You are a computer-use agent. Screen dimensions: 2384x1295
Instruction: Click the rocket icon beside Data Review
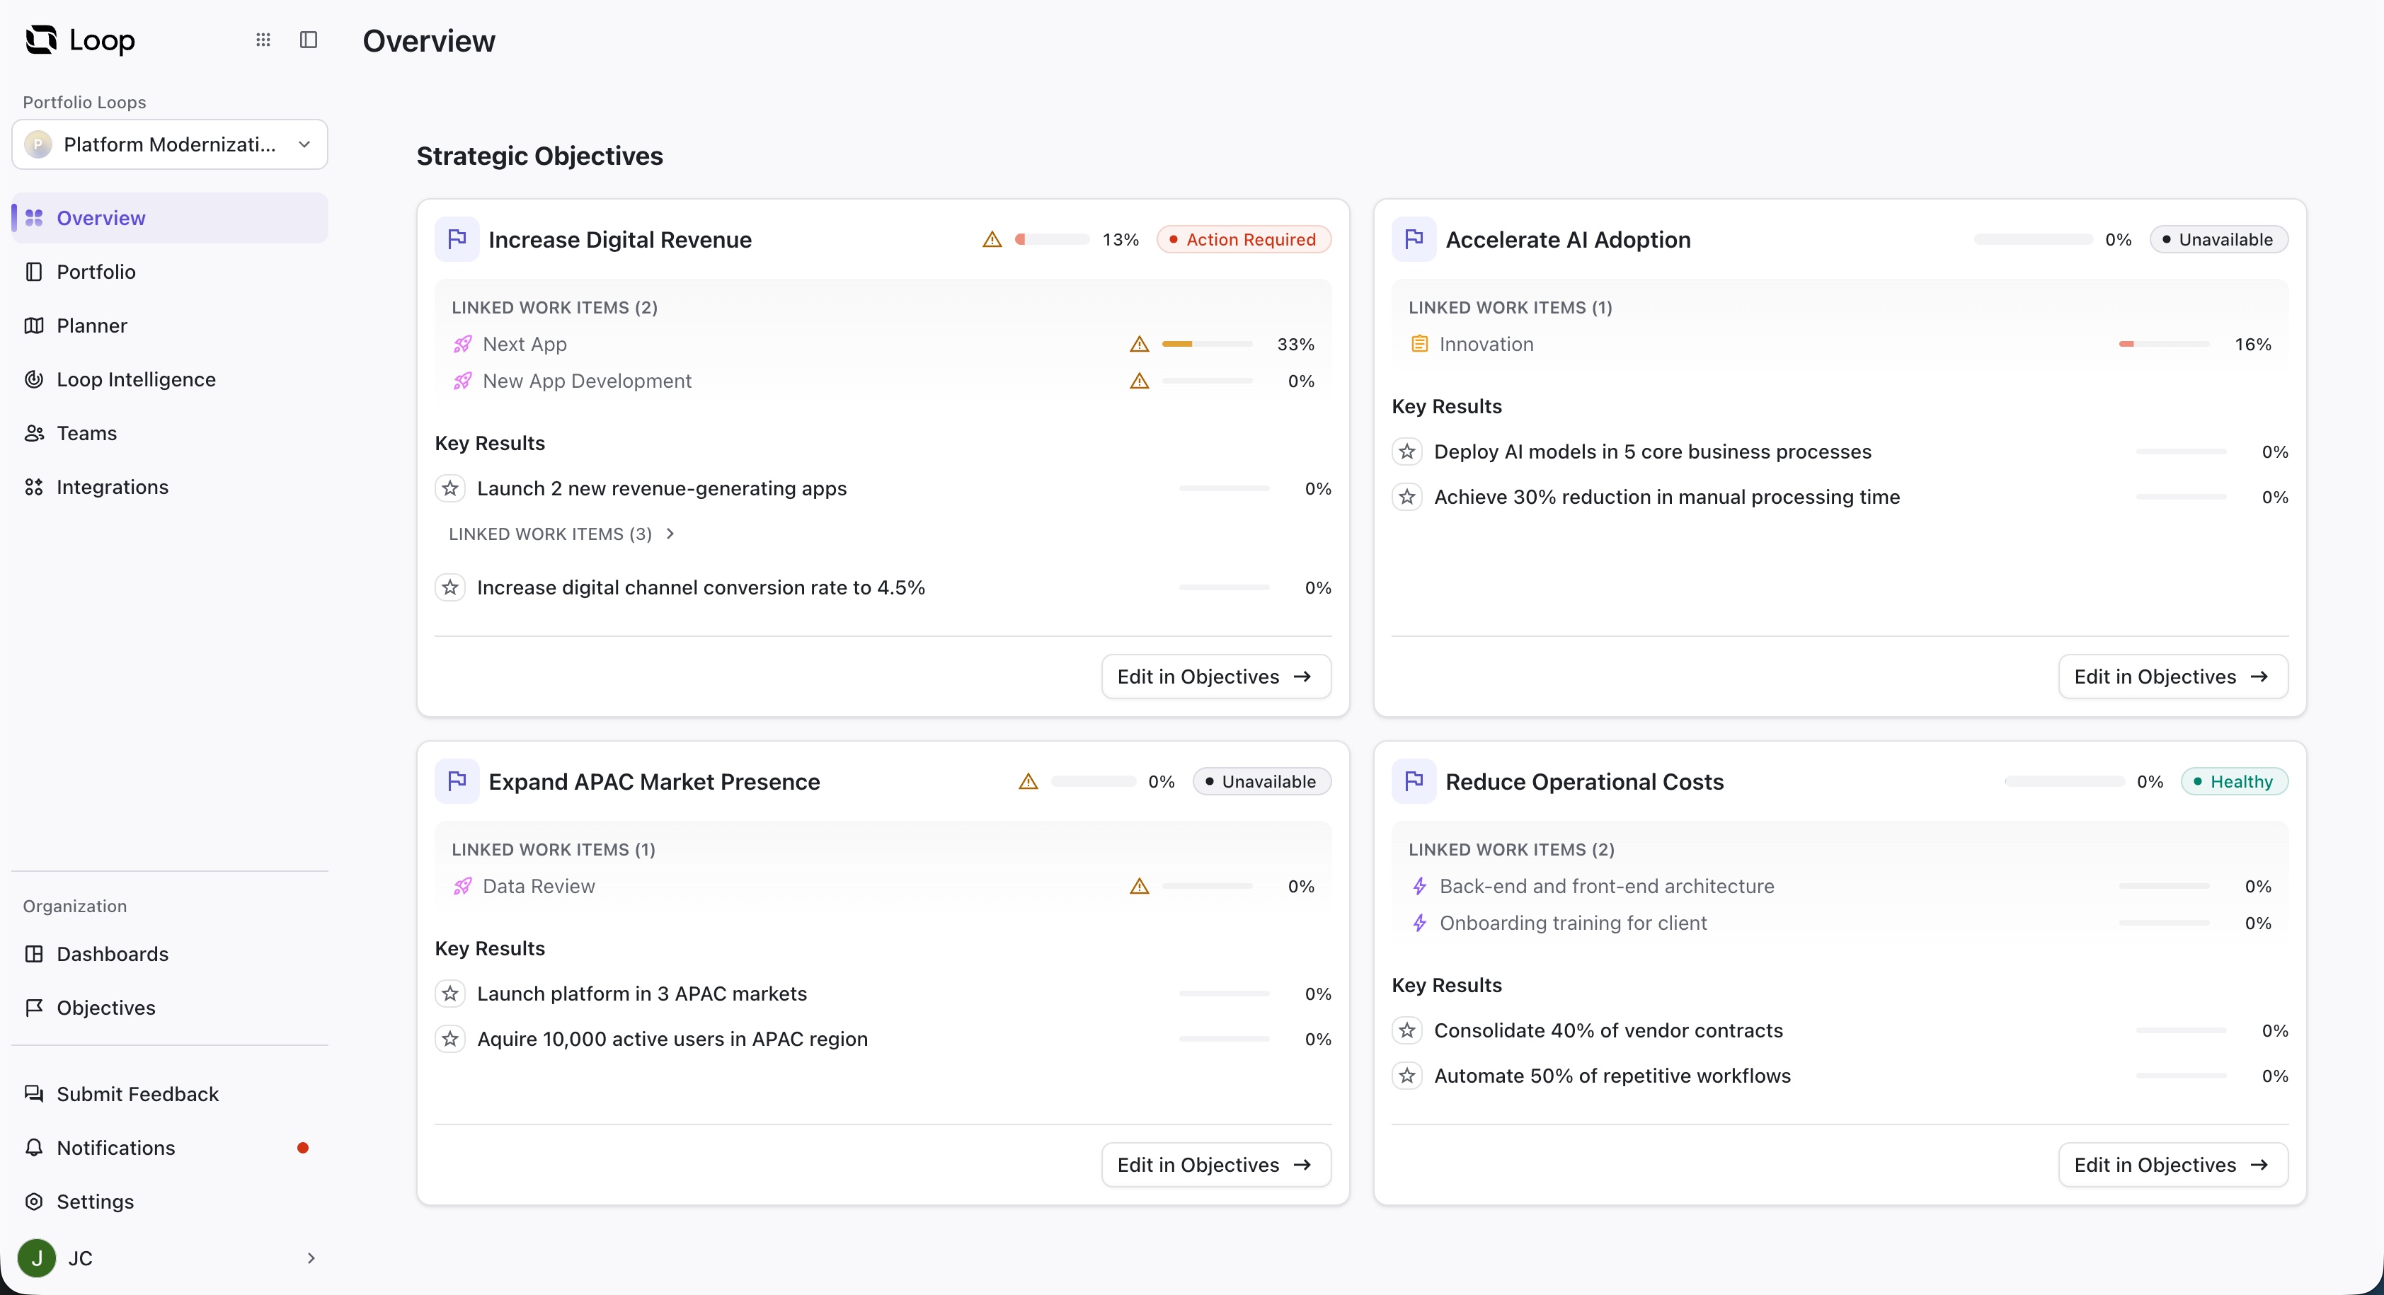tap(463, 886)
